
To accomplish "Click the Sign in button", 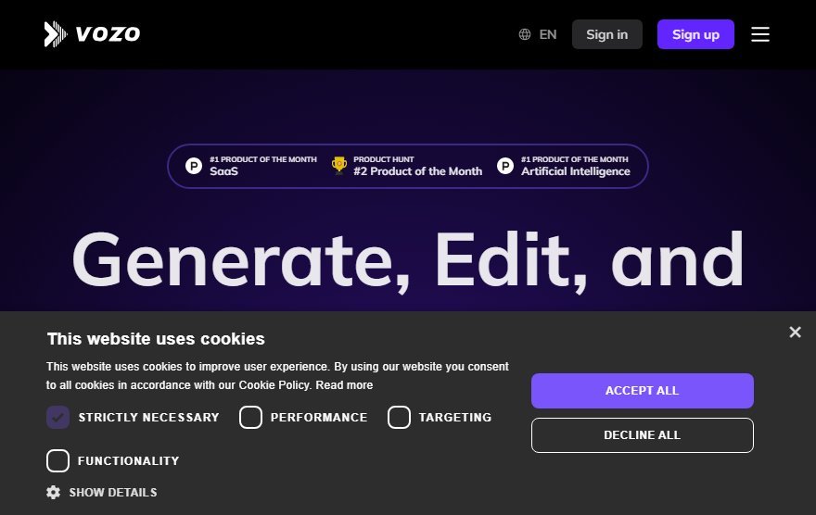I will tap(606, 34).
